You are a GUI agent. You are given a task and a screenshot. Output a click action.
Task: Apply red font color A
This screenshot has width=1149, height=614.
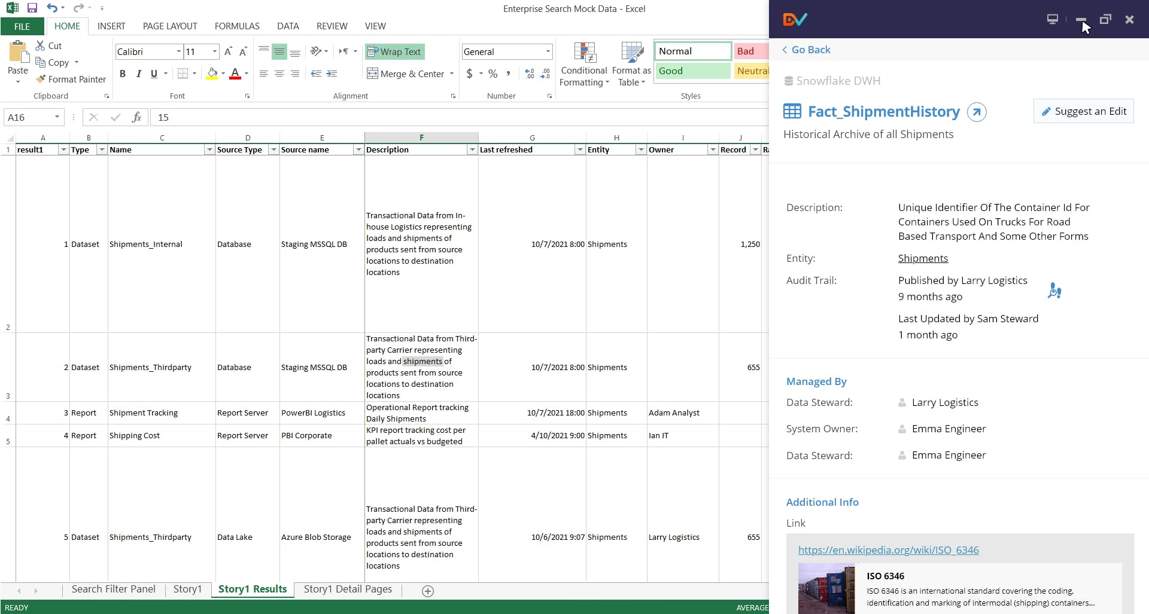coord(235,74)
